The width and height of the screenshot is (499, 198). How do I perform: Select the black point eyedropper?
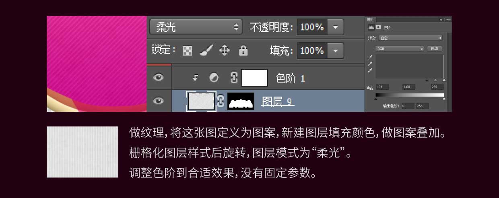[x=370, y=58]
